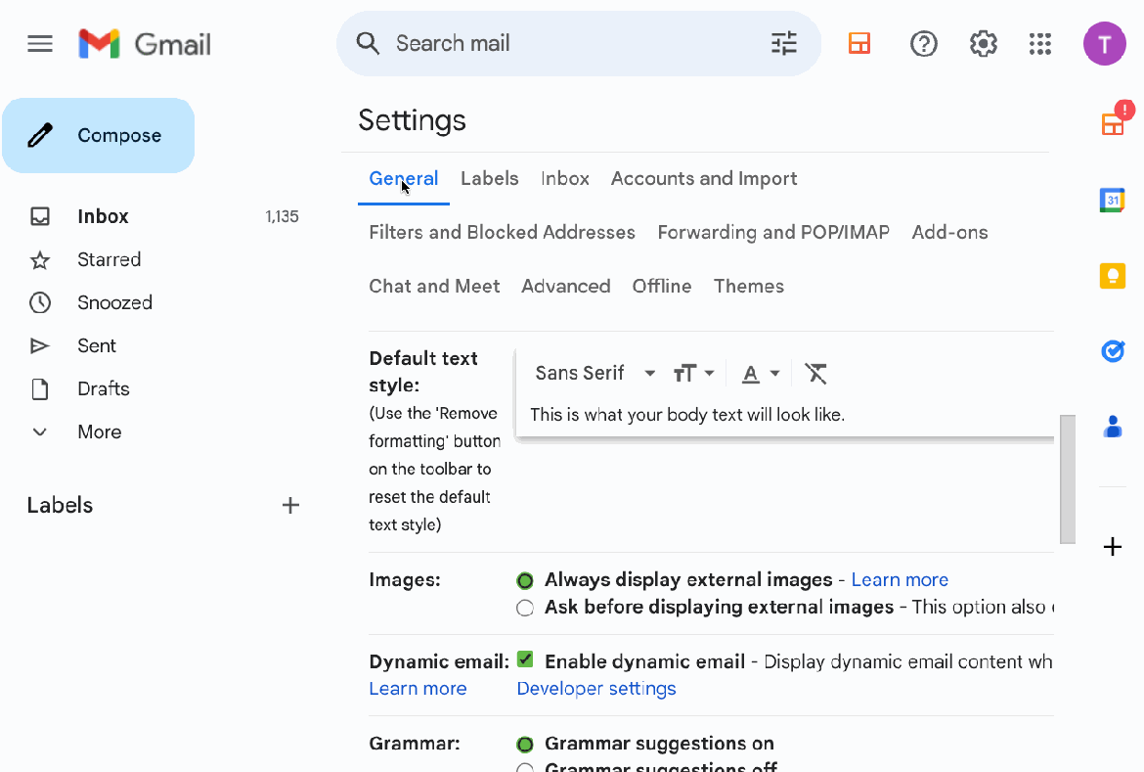This screenshot has height=772, width=1144.
Task: Open Google Keep in side panel
Action: point(1113,276)
